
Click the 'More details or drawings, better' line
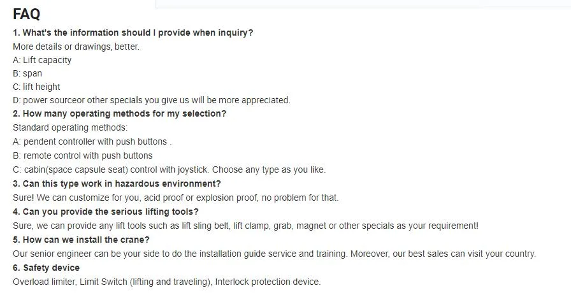pyautogui.click(x=76, y=47)
